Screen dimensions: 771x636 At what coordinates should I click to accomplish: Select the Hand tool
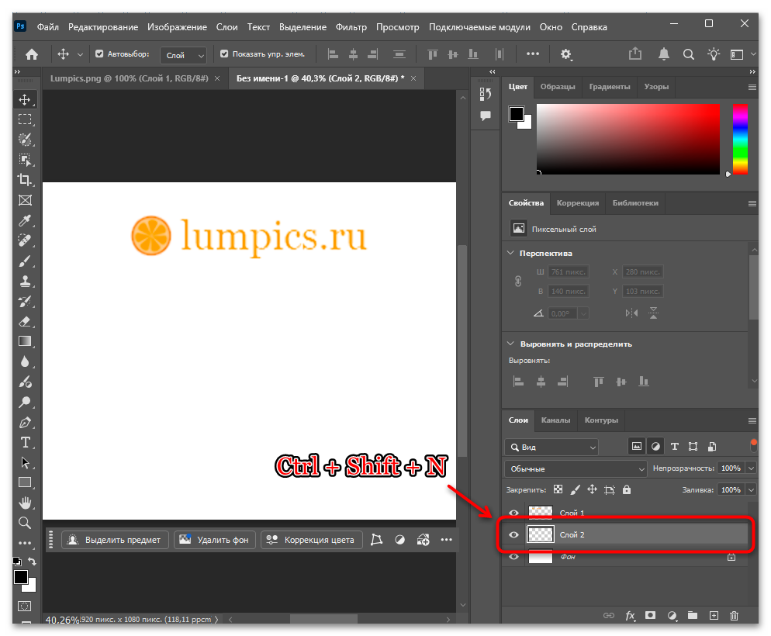coord(25,503)
